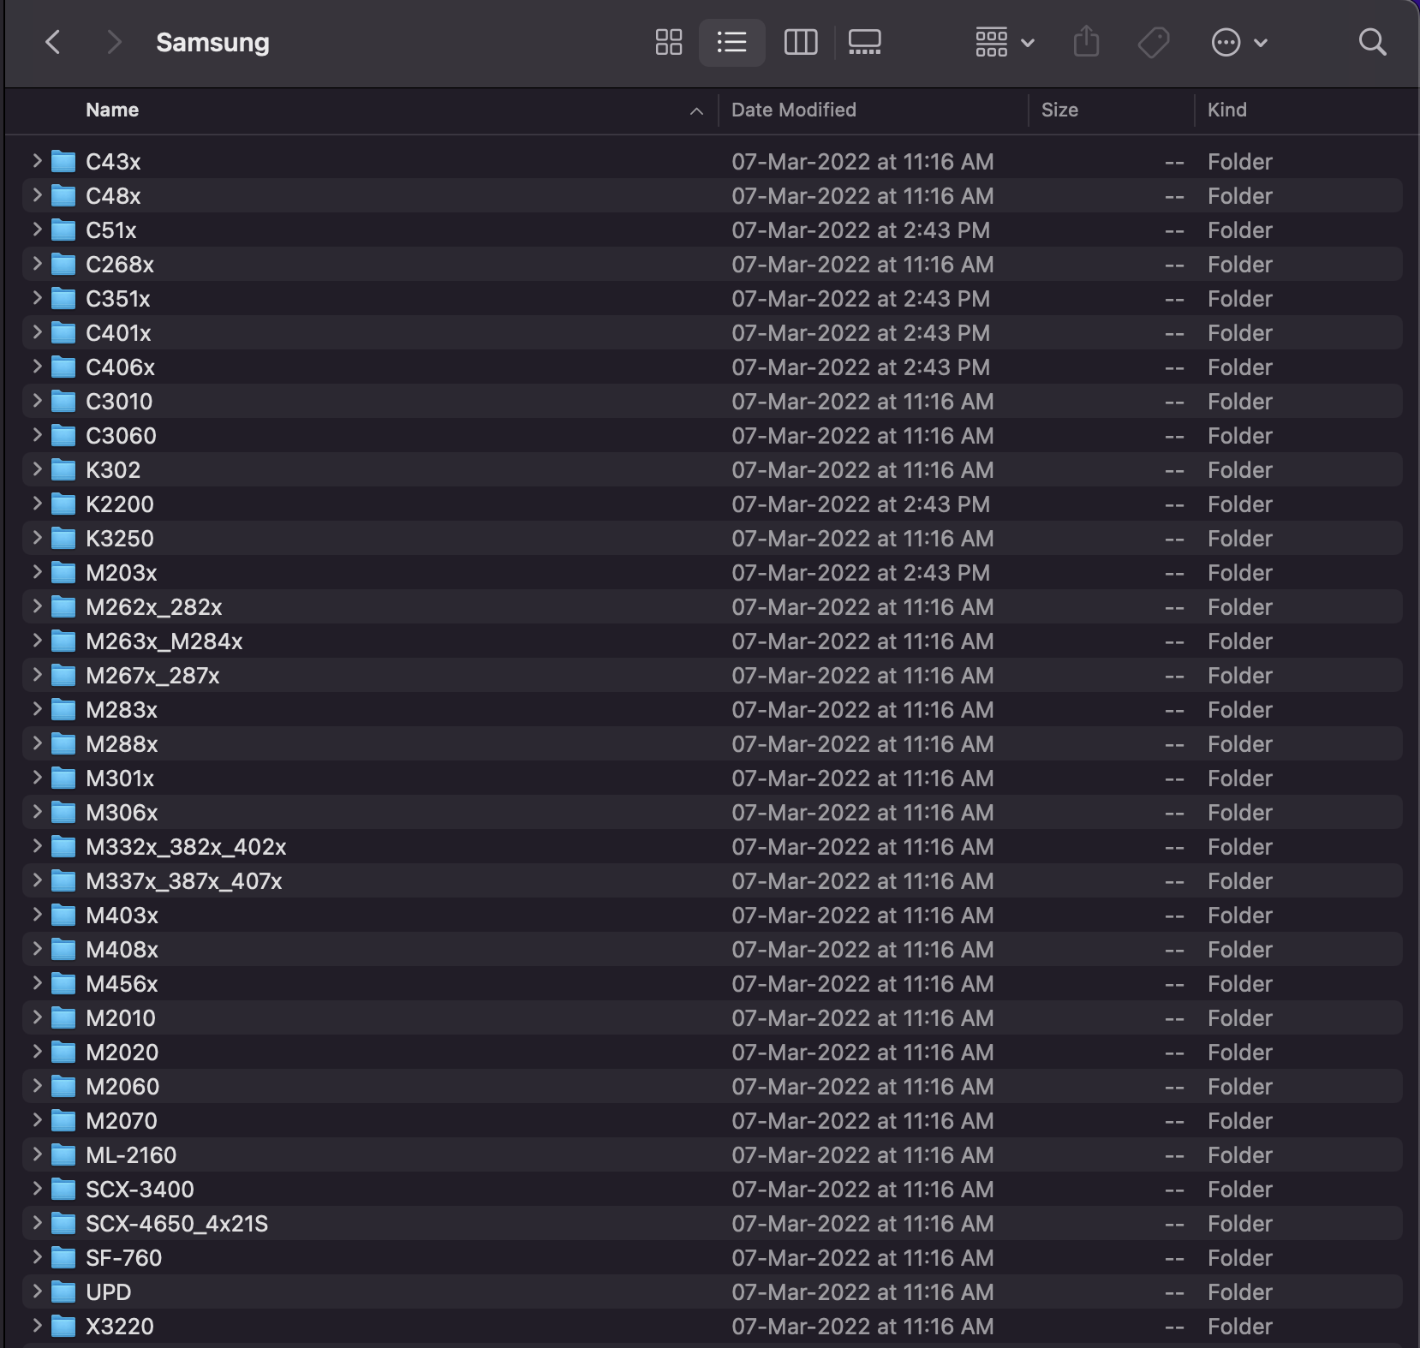
Task: Select the SF-760 folder name
Action: [123, 1258]
